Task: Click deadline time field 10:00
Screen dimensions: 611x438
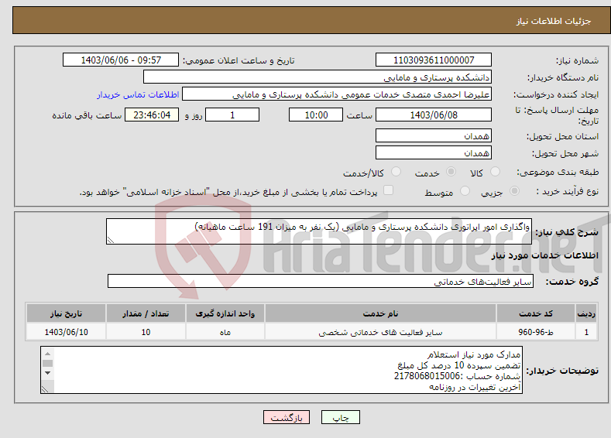Action: pyautogui.click(x=316, y=115)
